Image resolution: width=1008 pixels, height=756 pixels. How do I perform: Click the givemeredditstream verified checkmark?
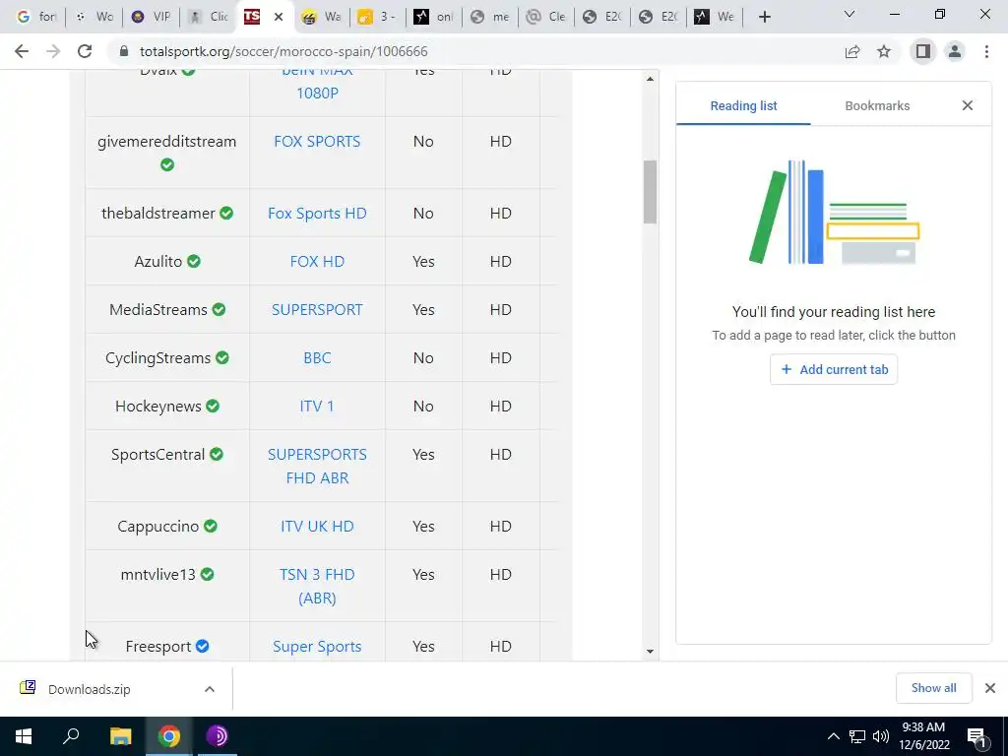(x=167, y=165)
